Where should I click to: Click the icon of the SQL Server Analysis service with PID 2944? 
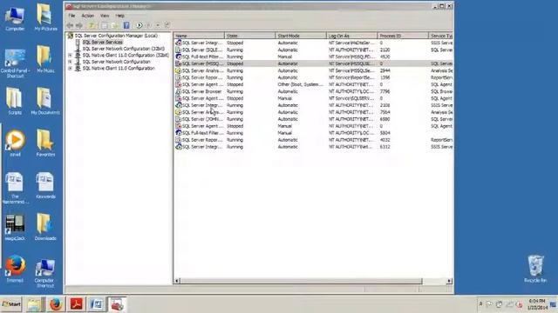click(178, 70)
